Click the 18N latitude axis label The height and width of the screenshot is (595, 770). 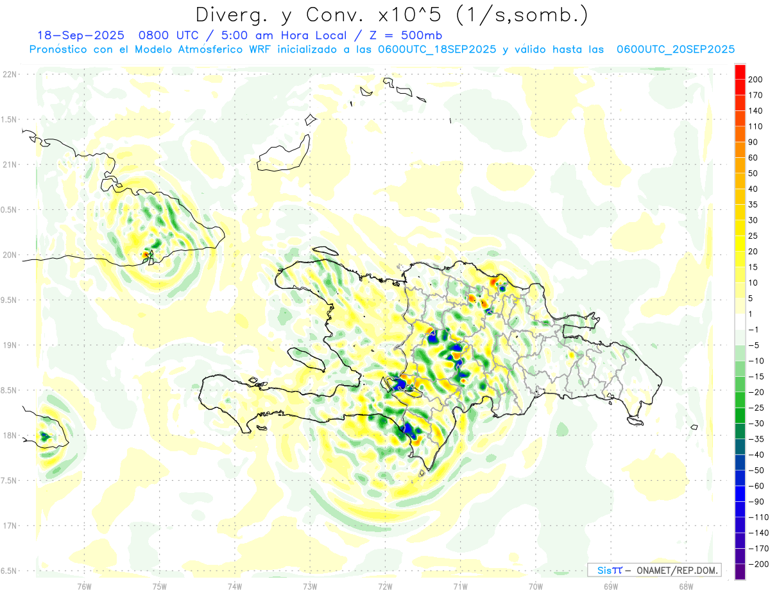pyautogui.click(x=10, y=435)
